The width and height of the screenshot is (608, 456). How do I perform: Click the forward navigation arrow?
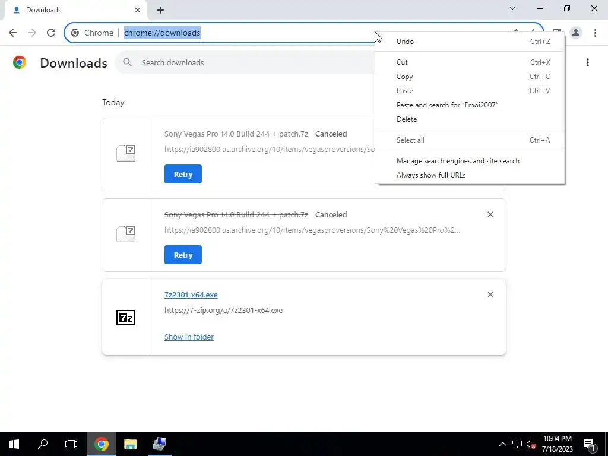pyautogui.click(x=32, y=33)
